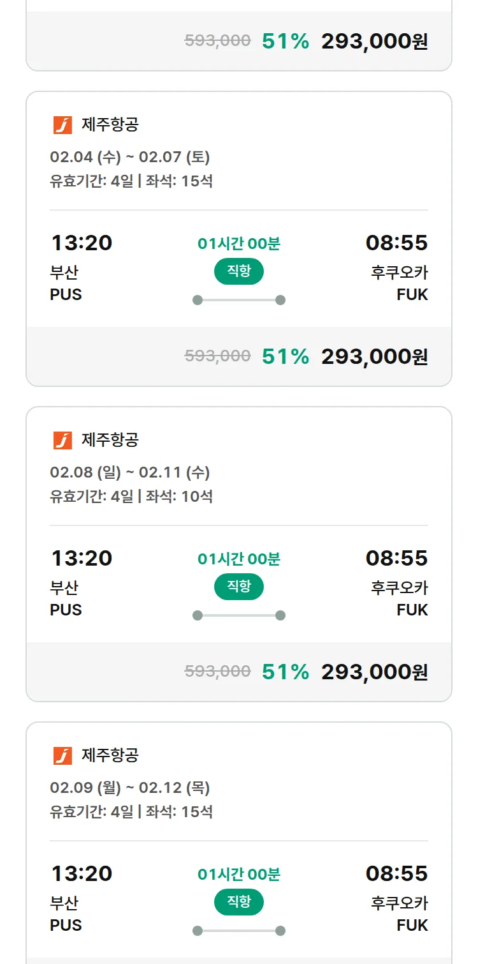This screenshot has height=964, width=478.
Task: Click Jeju Air logo on 02.04 flight card
Action: 62,125
